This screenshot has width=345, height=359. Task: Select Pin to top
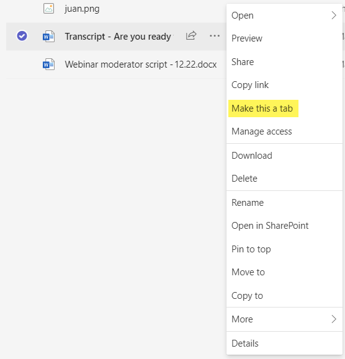tap(251, 249)
